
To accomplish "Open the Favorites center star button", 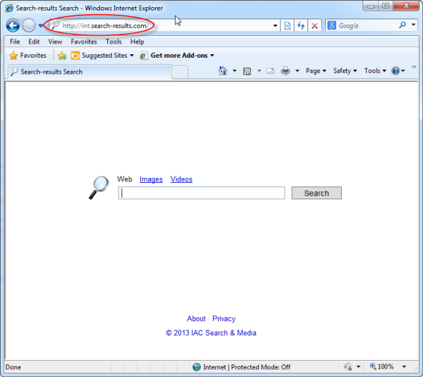I will 27,56.
